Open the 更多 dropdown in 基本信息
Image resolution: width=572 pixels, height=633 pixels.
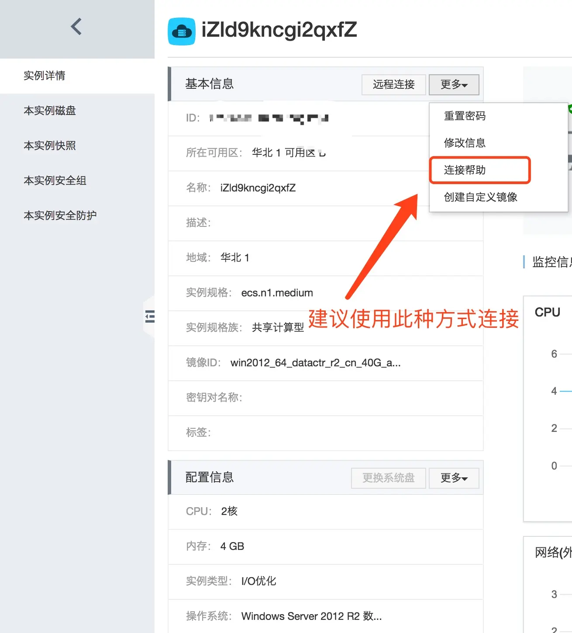[x=454, y=84]
